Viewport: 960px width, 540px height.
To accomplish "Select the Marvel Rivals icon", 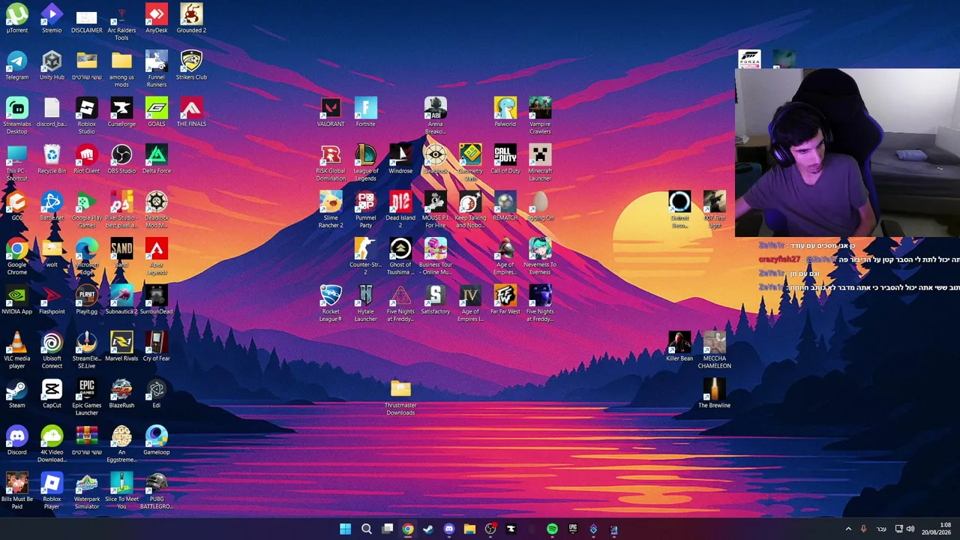I will pyautogui.click(x=121, y=347).
